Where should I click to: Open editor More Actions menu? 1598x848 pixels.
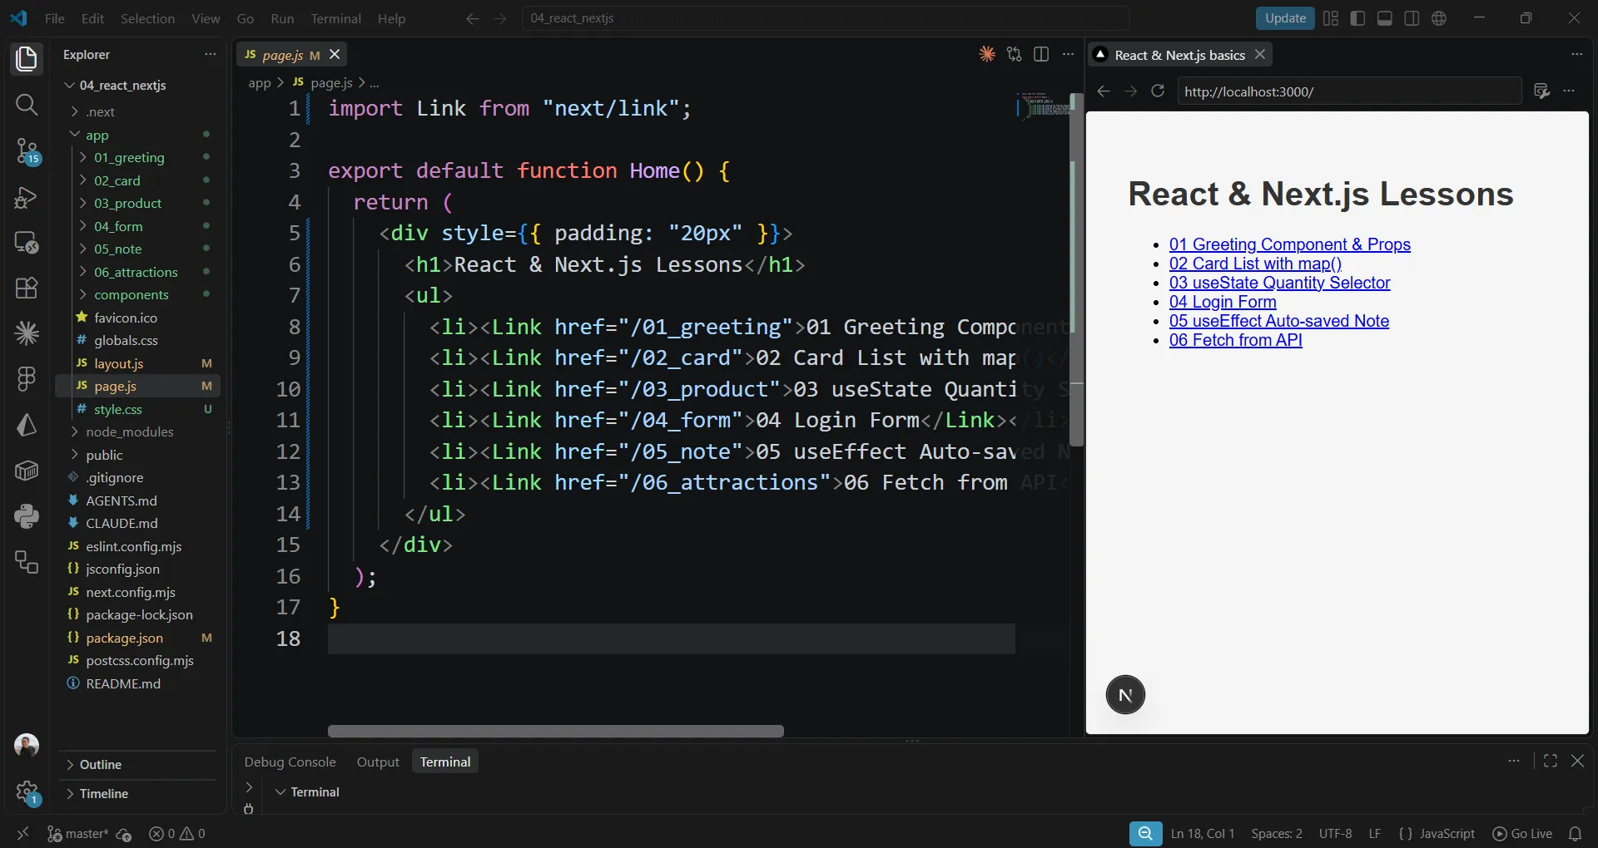point(1069,54)
